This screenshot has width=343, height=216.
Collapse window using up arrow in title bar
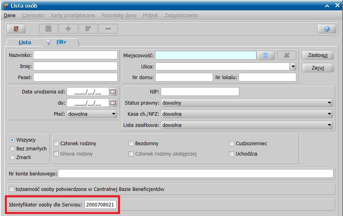pyautogui.click(x=327, y=6)
